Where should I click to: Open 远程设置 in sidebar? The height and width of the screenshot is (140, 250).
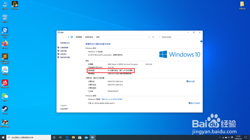click(63, 51)
